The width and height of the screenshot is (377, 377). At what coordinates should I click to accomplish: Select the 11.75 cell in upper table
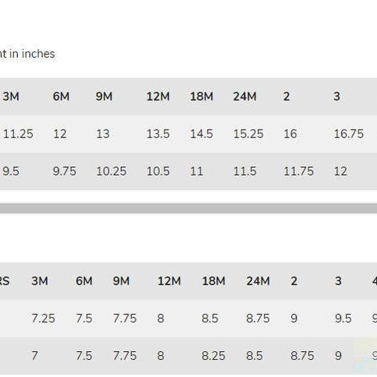[298, 172]
